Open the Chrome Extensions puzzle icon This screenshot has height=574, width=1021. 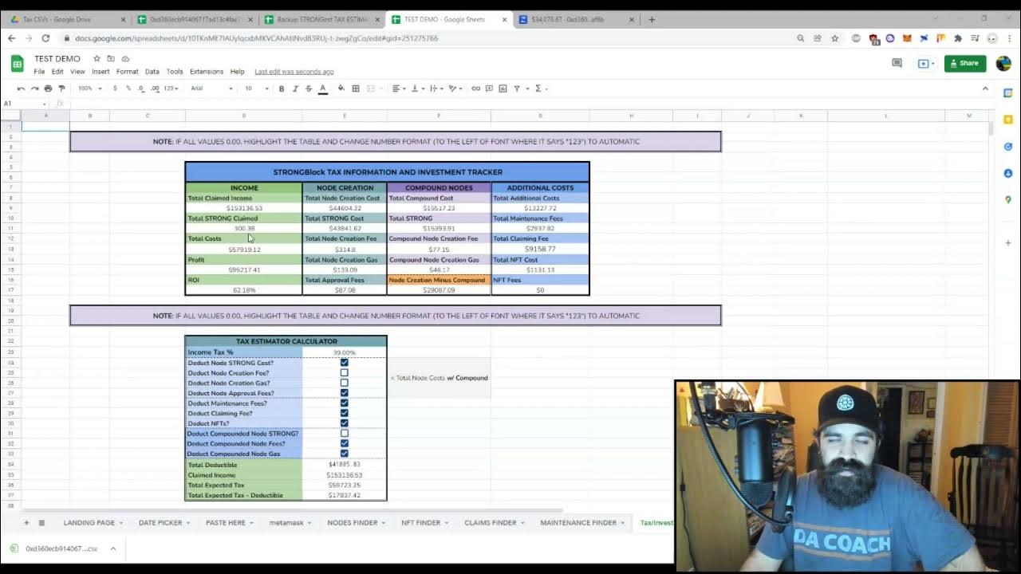point(958,38)
